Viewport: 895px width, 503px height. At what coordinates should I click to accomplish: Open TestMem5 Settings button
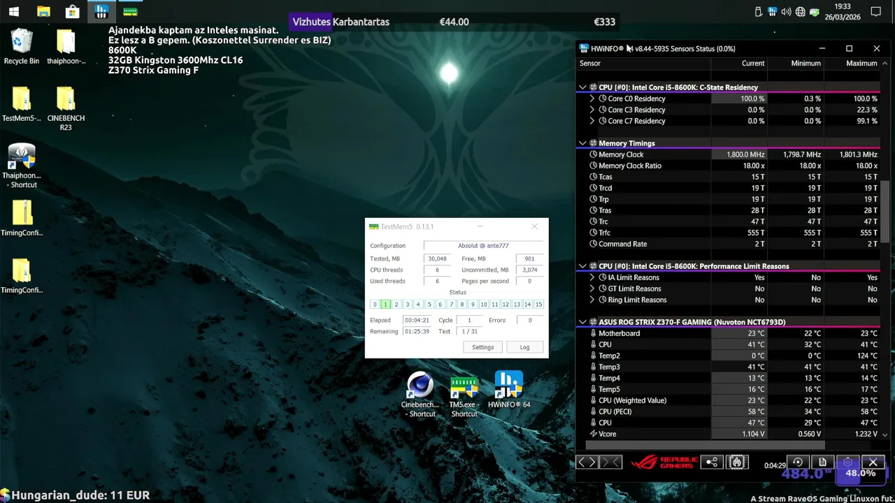click(482, 347)
